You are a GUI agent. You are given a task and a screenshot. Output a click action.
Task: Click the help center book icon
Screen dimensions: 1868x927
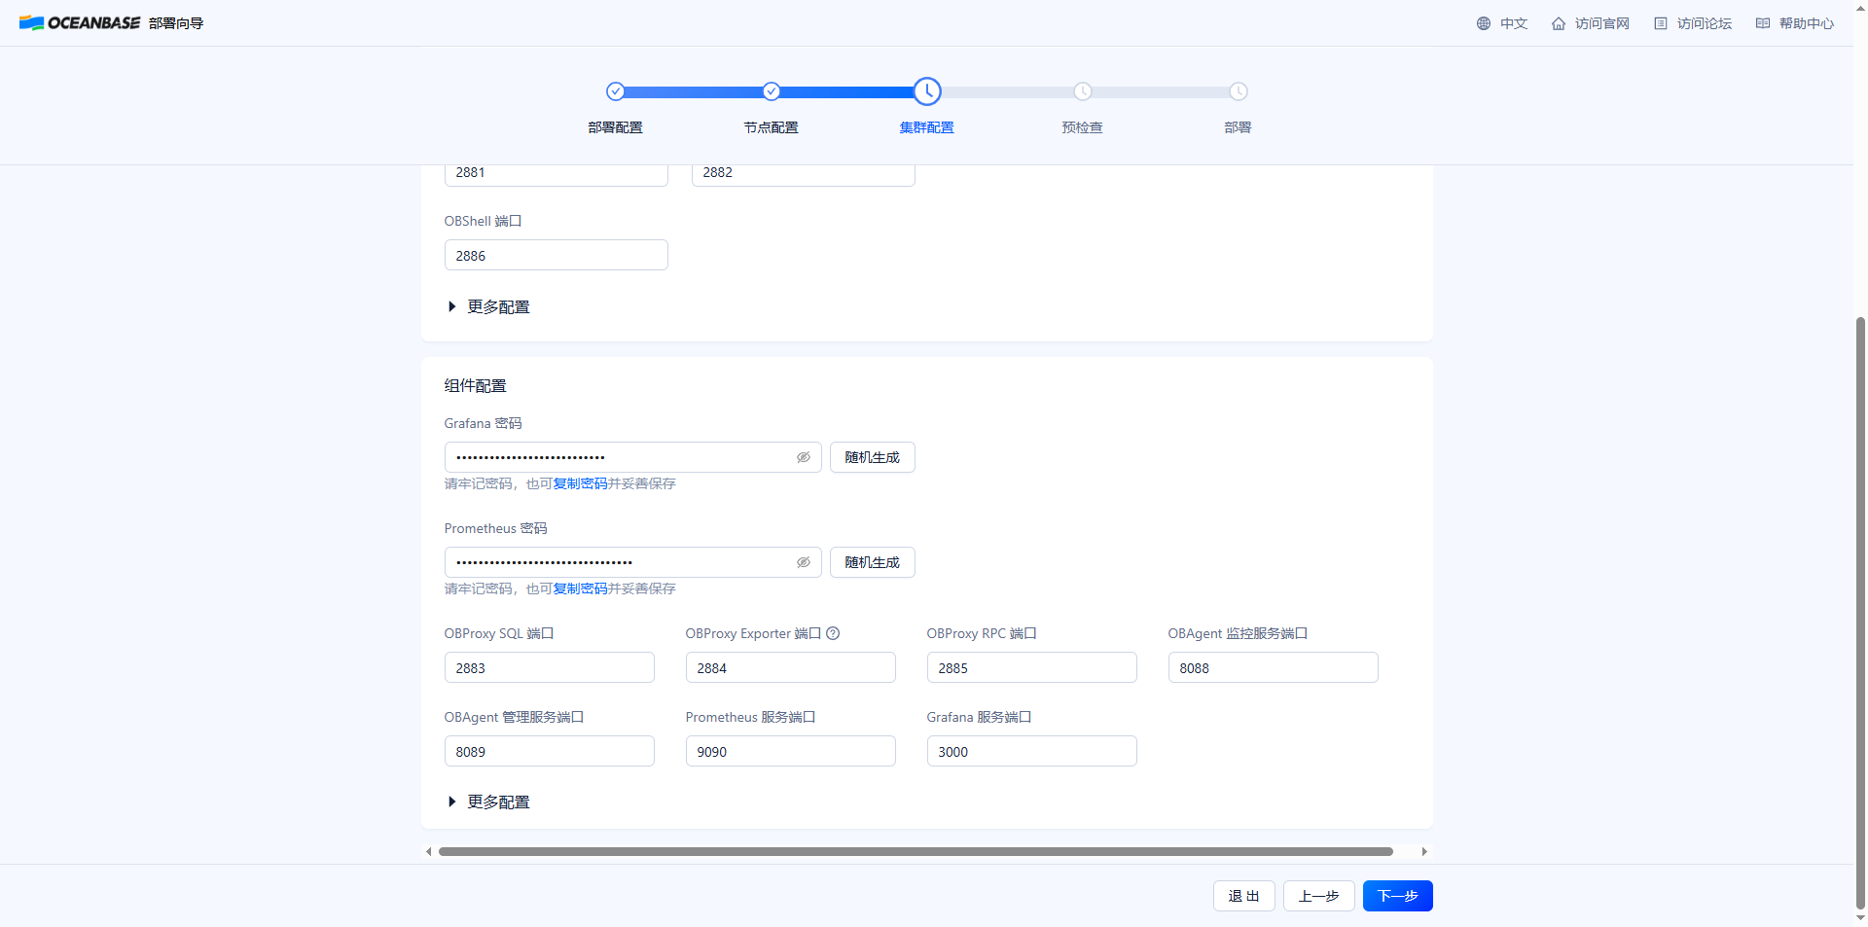point(1763,23)
